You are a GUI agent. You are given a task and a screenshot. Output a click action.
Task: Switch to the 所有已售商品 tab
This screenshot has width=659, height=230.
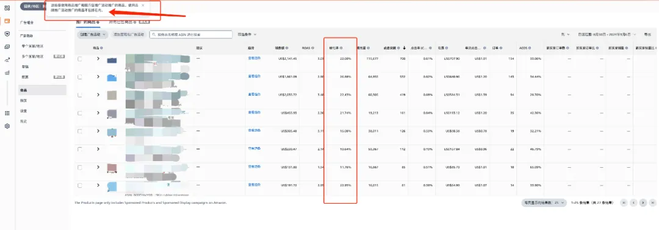click(120, 22)
